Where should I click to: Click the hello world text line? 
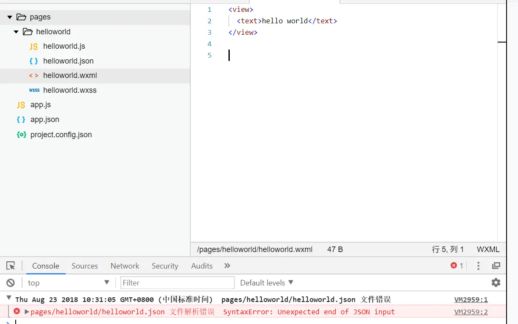(287, 21)
